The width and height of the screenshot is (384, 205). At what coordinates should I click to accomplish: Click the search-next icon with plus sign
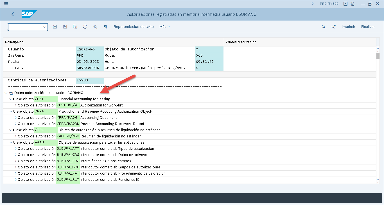(x=333, y=27)
